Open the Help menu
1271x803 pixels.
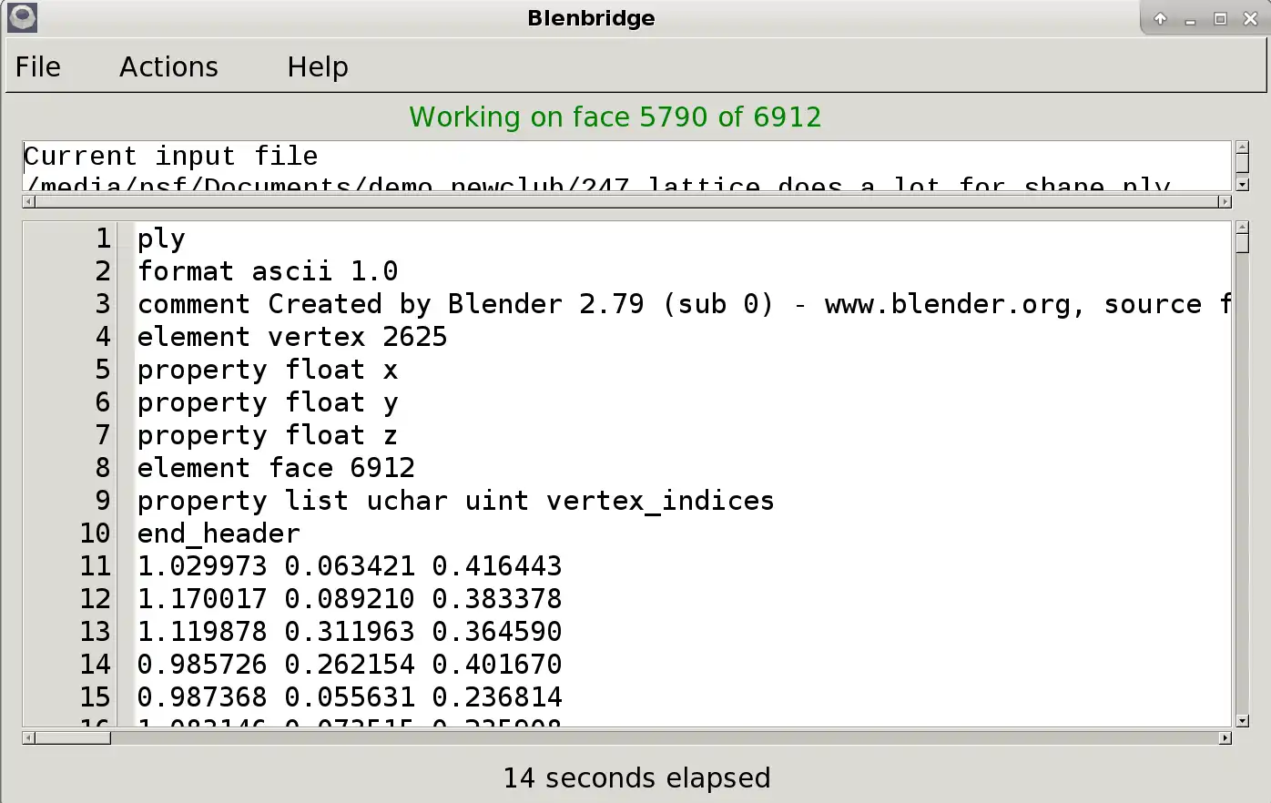pyautogui.click(x=317, y=66)
